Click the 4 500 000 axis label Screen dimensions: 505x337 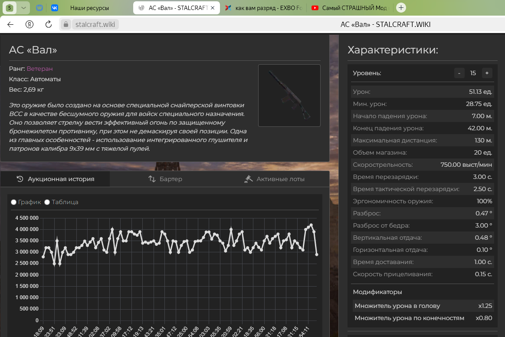27,218
